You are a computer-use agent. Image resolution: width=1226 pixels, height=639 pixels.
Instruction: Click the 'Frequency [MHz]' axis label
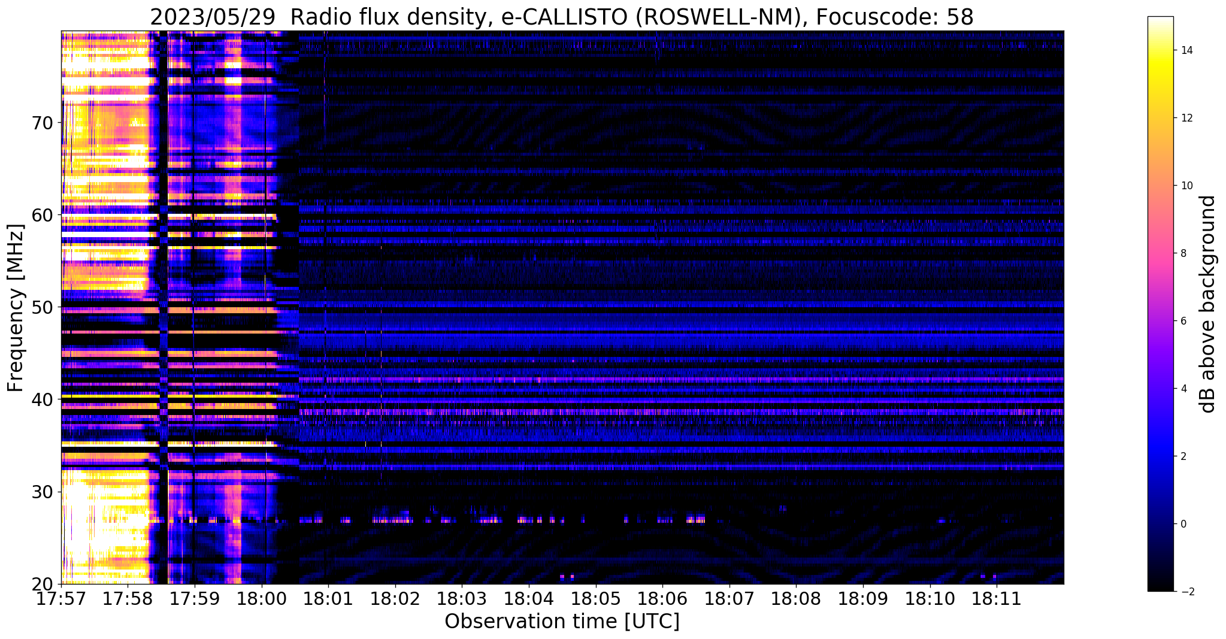16,308
